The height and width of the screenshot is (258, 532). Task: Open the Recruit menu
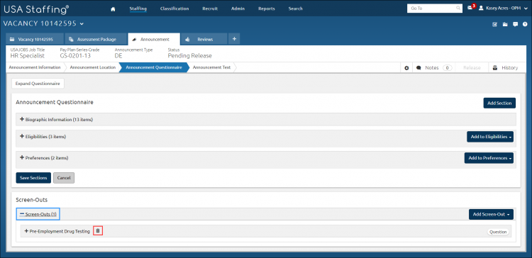click(210, 9)
